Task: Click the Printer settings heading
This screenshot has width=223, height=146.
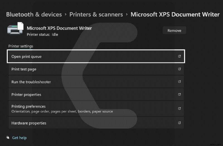Action: [x=21, y=46]
